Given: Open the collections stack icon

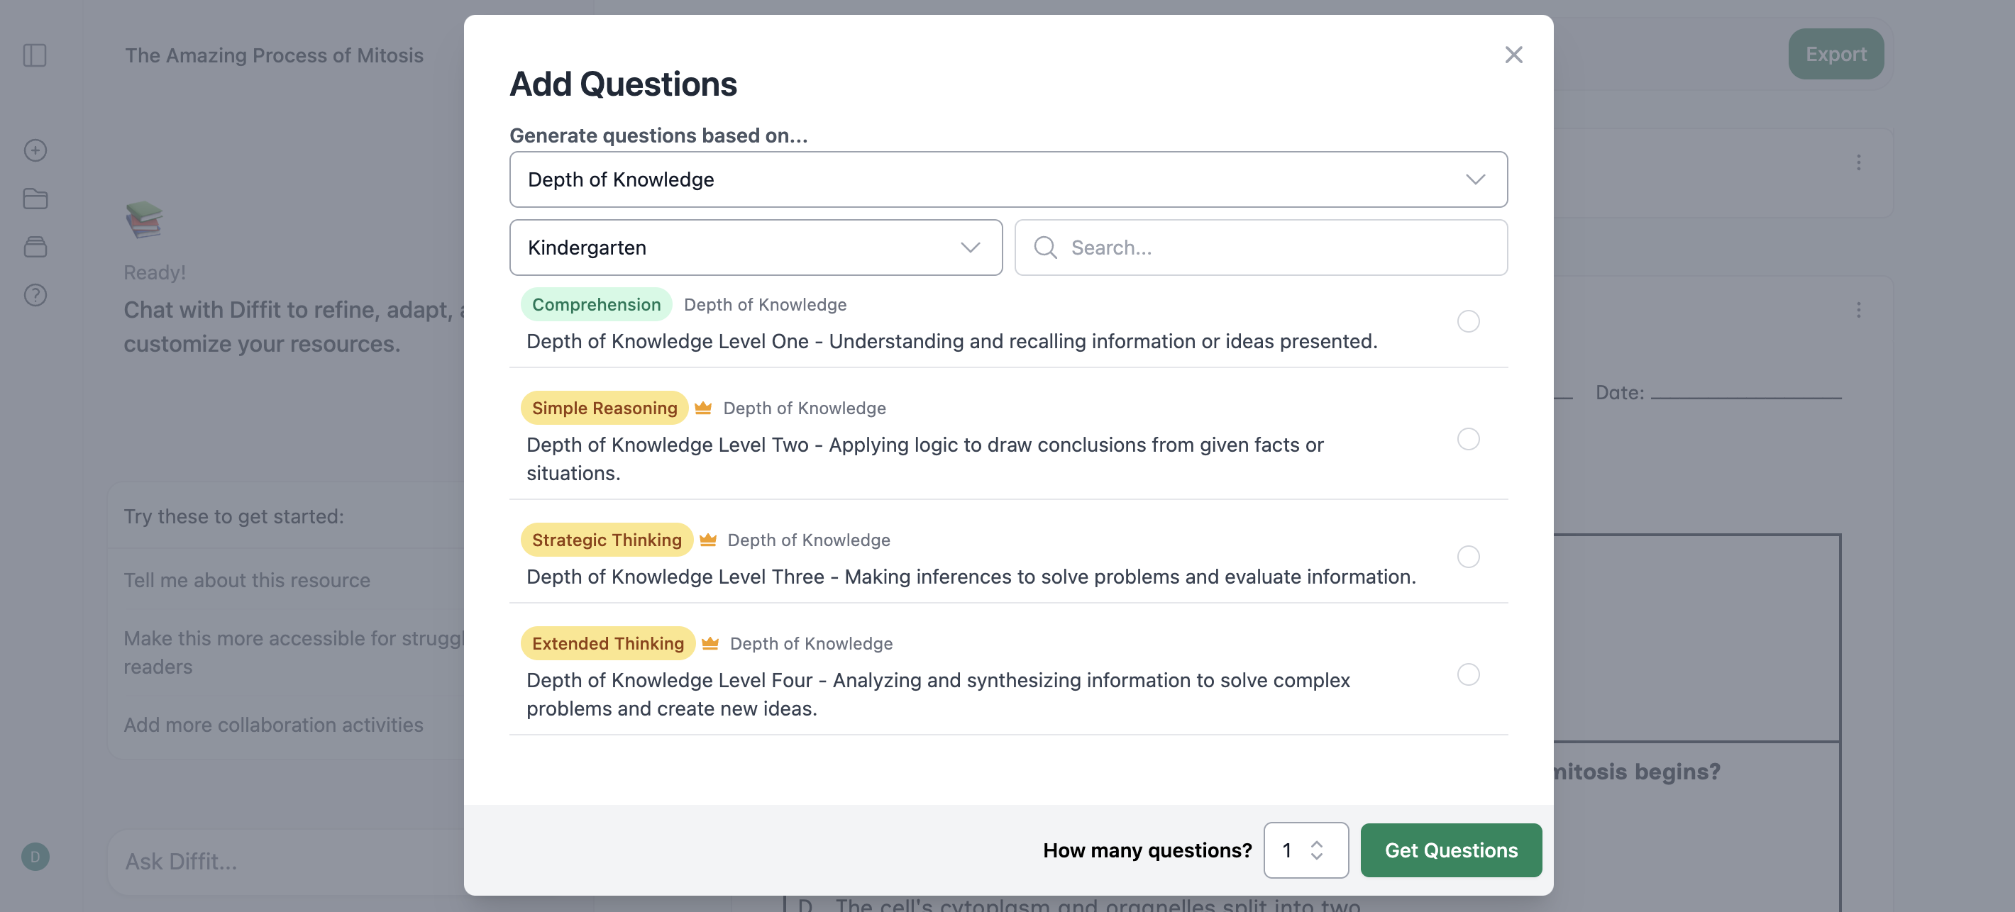Looking at the screenshot, I should coord(35,248).
